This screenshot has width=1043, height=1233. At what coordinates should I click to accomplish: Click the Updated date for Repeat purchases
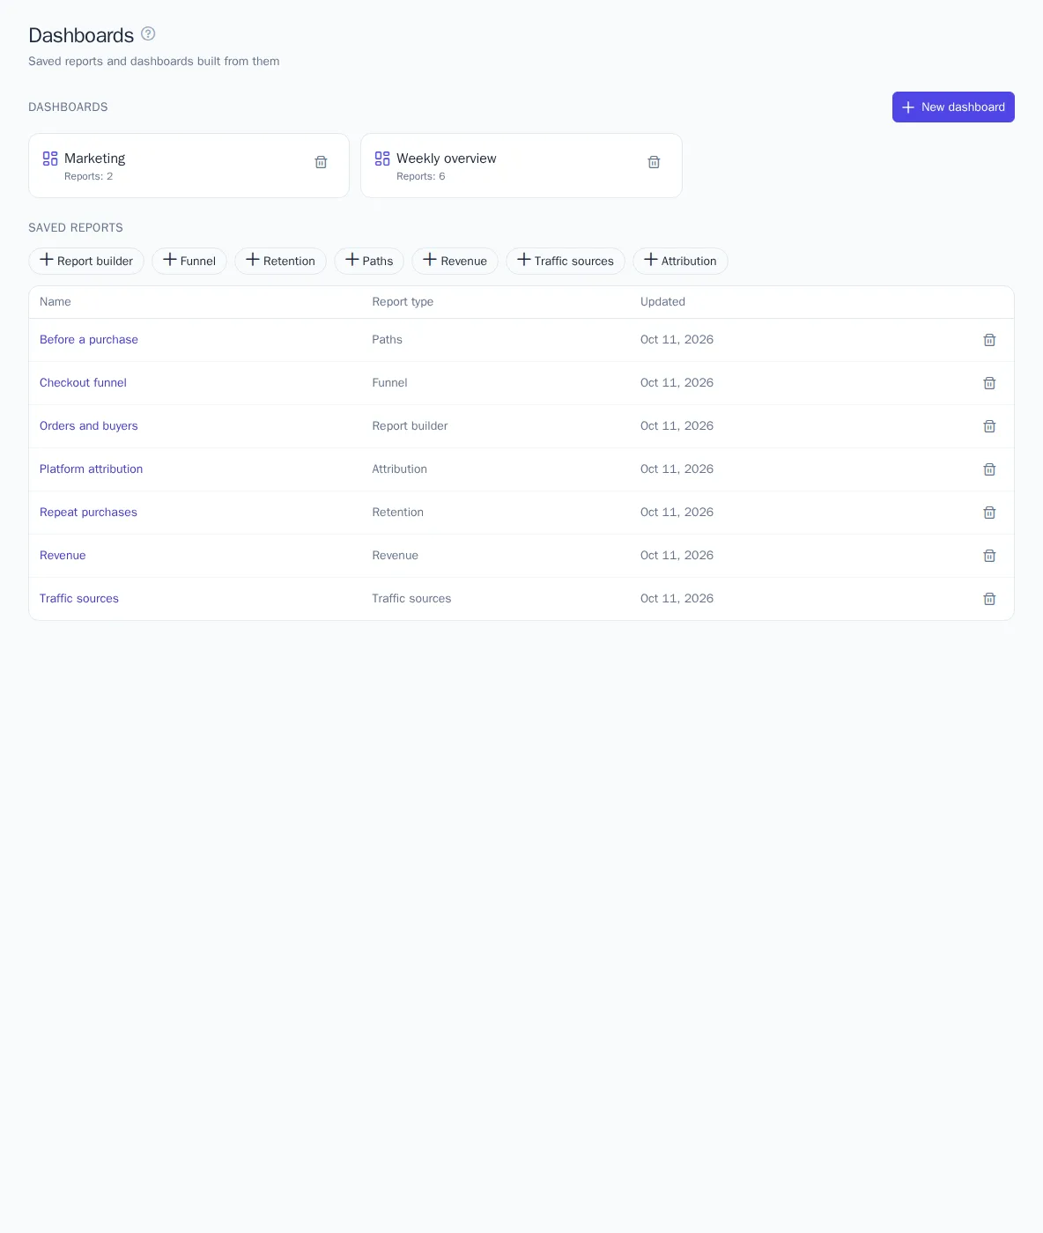coord(677,513)
